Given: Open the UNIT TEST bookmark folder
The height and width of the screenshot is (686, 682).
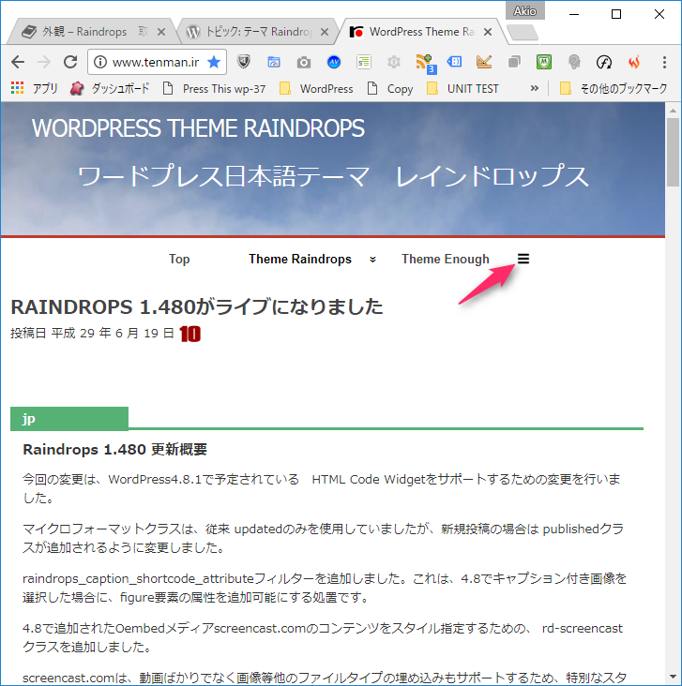Looking at the screenshot, I should pyautogui.click(x=462, y=89).
